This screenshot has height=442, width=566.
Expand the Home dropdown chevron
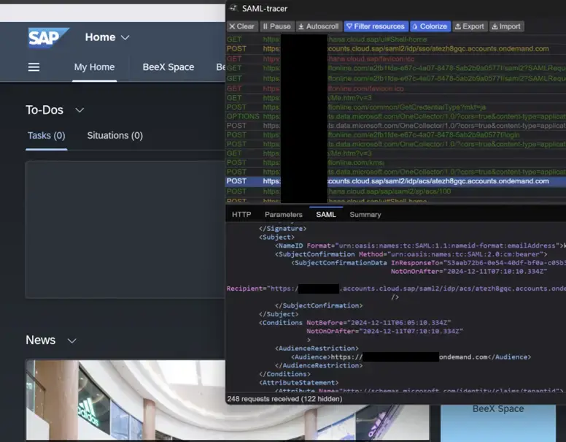coord(125,37)
